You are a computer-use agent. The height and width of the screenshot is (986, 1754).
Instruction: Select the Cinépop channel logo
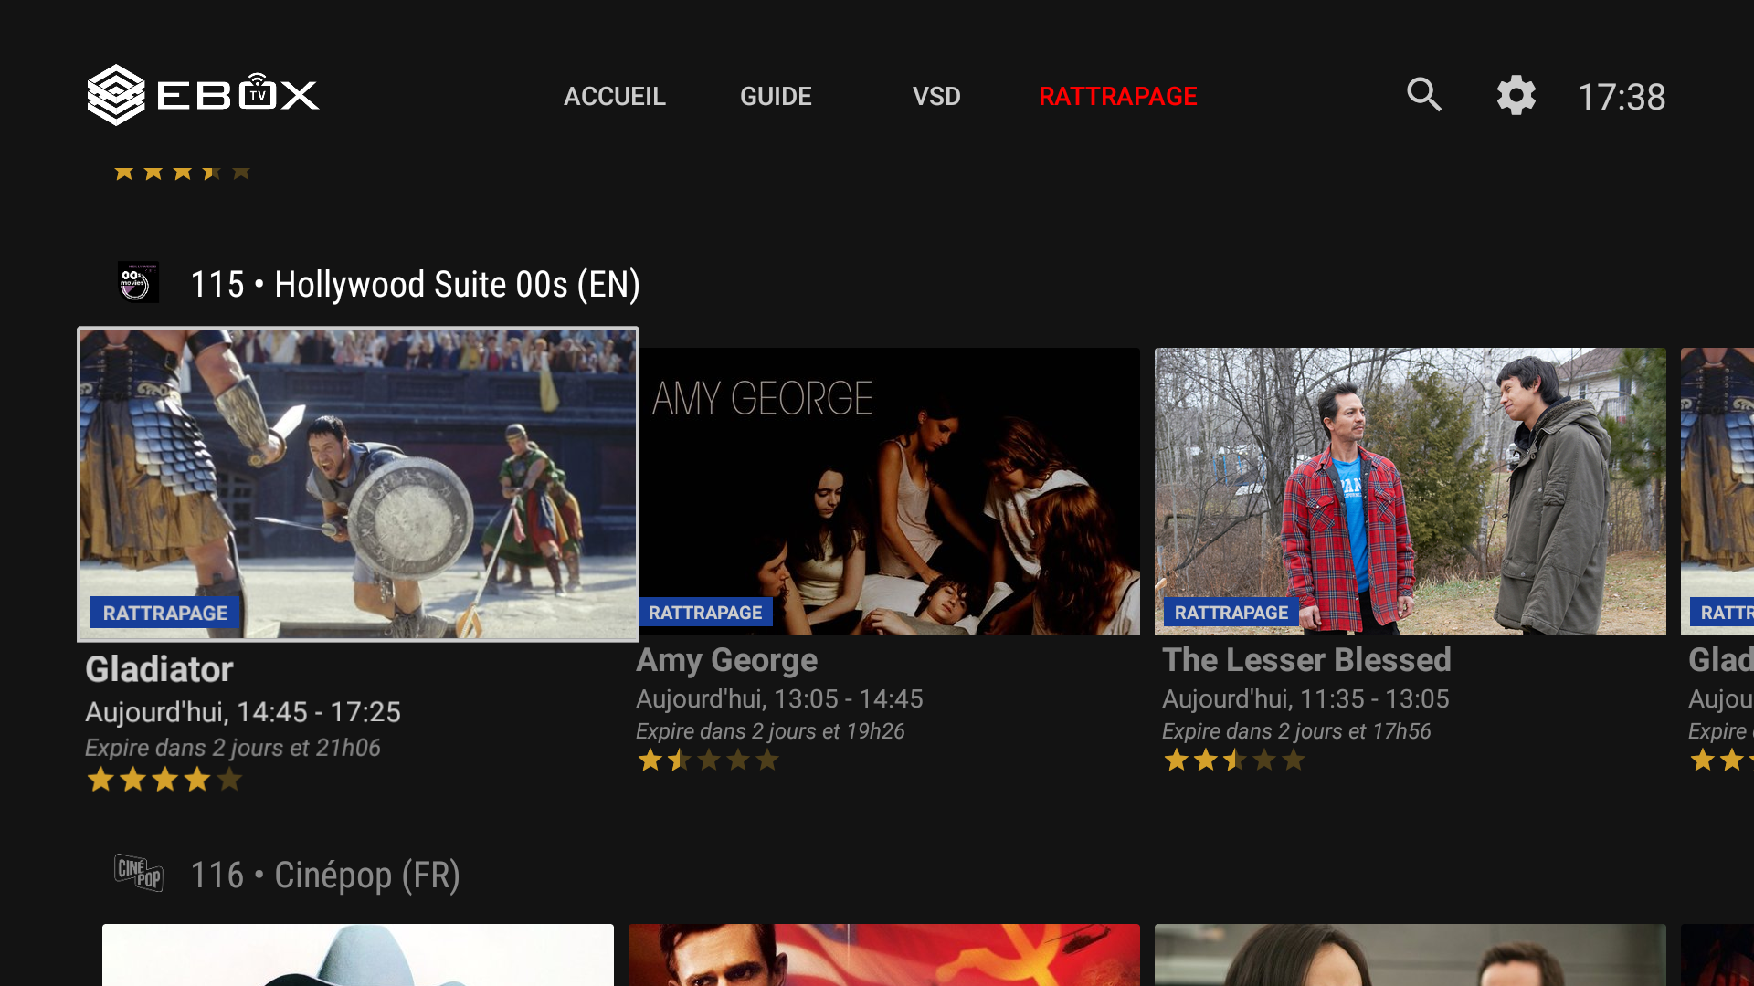tap(138, 874)
